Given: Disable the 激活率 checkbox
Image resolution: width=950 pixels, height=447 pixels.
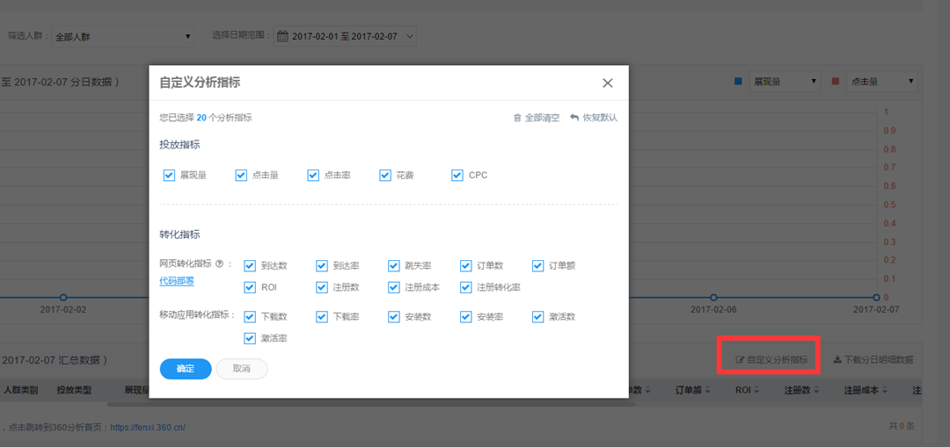Looking at the screenshot, I should (x=251, y=338).
